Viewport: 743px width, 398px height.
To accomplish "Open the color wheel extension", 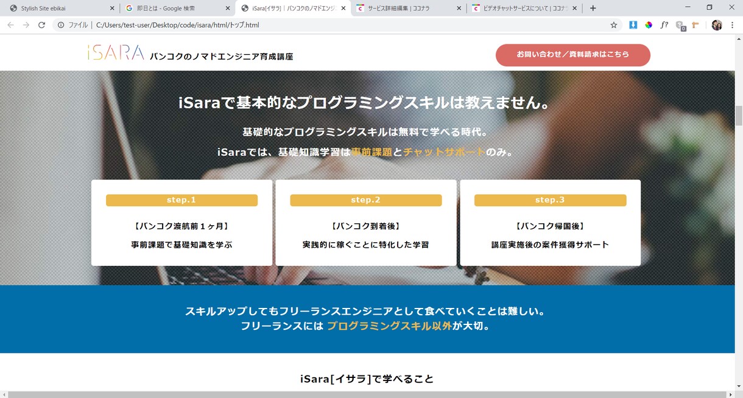I will pyautogui.click(x=649, y=25).
